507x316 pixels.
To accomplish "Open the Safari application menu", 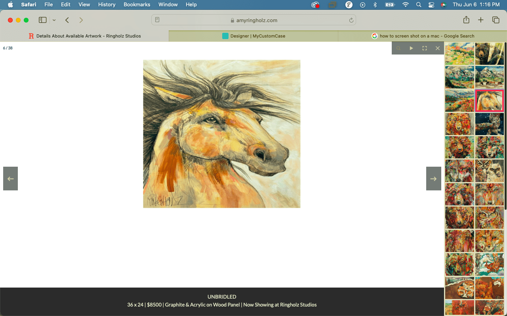I will (x=29, y=5).
